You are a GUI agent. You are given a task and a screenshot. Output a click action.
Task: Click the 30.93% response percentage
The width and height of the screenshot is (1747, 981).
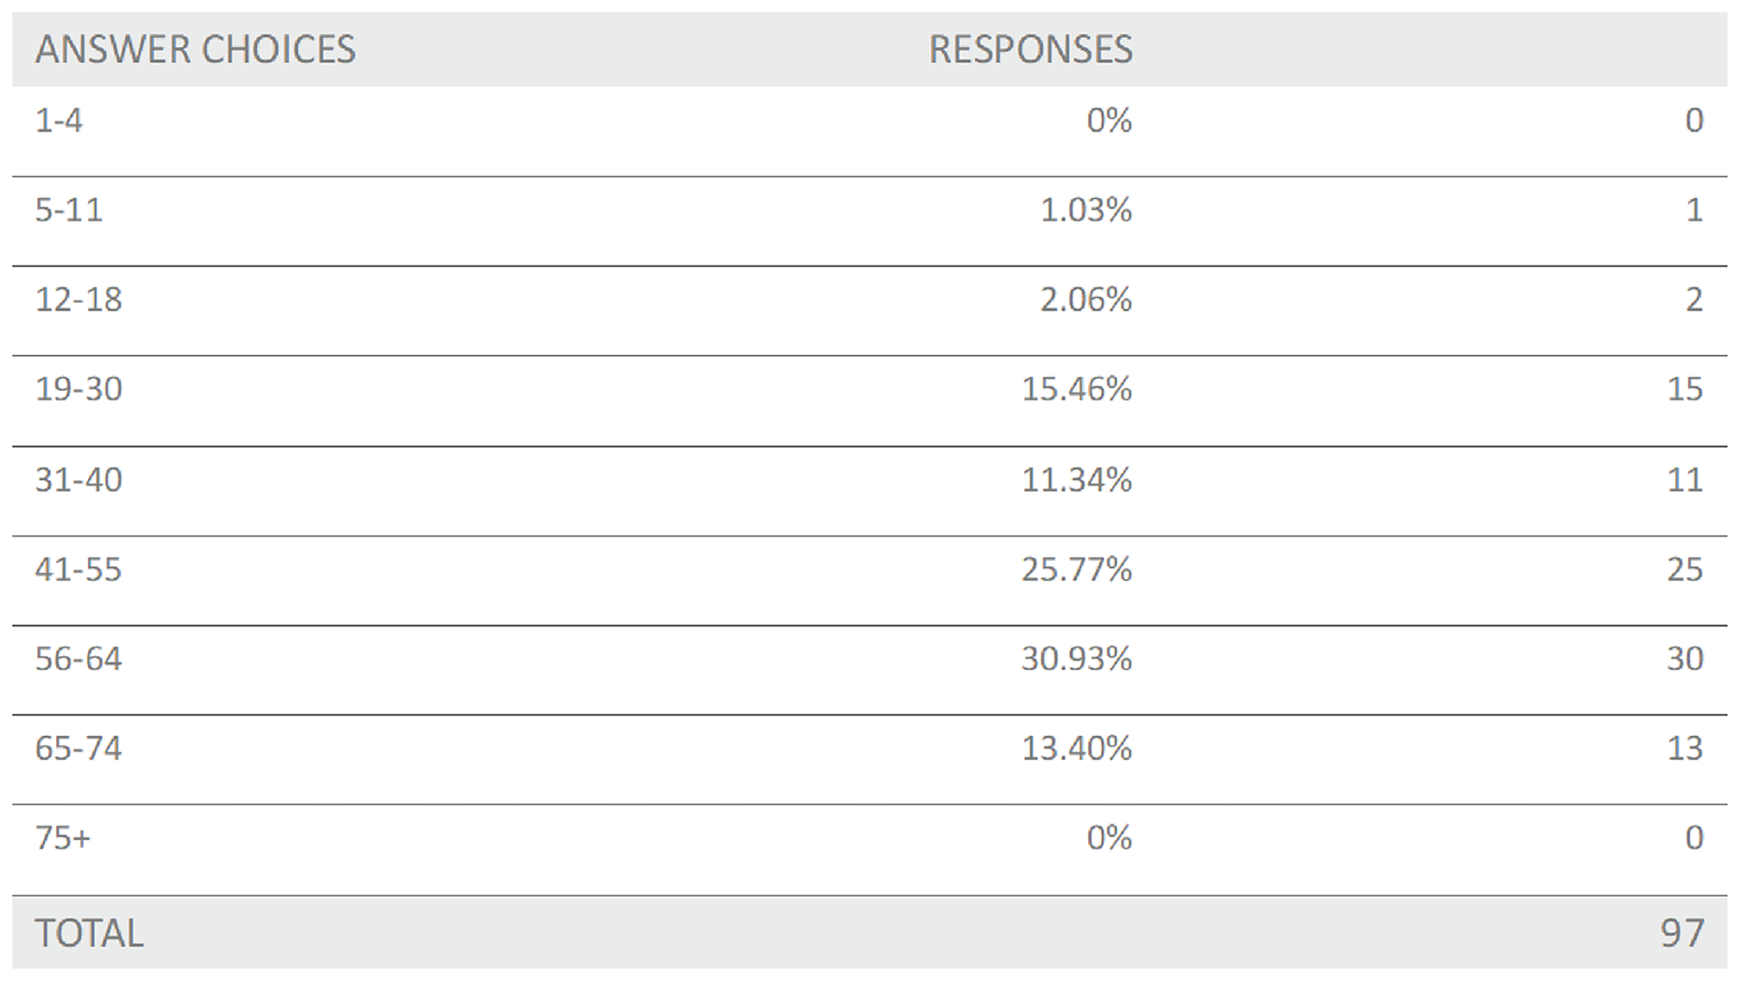click(x=1076, y=659)
